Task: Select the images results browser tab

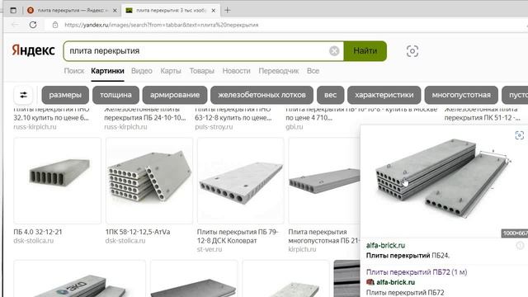Action: point(170,11)
